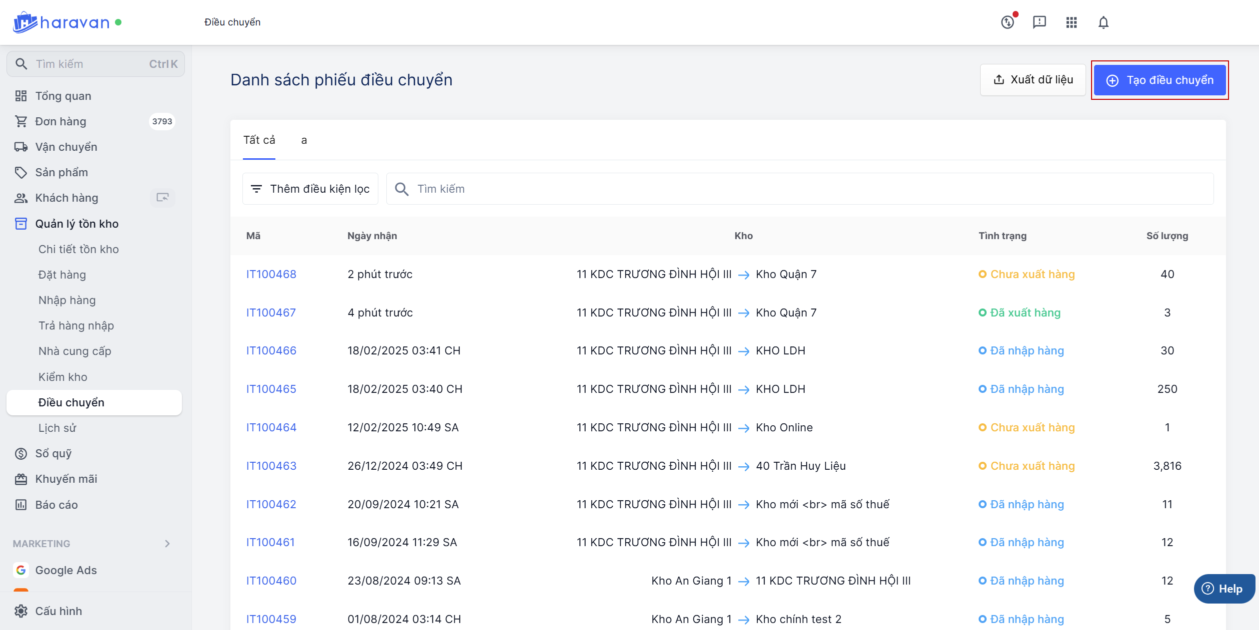Click the Haravan logo
This screenshot has height=630, width=1259.
pyautogui.click(x=61, y=22)
